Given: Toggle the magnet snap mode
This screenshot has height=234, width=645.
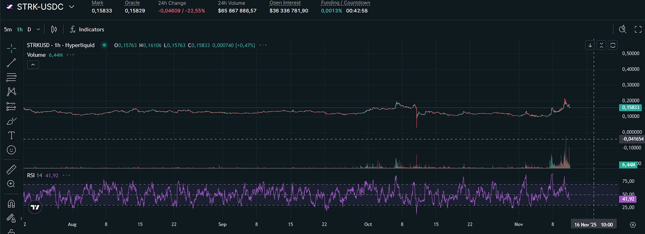Looking at the screenshot, I should pyautogui.click(x=12, y=204).
